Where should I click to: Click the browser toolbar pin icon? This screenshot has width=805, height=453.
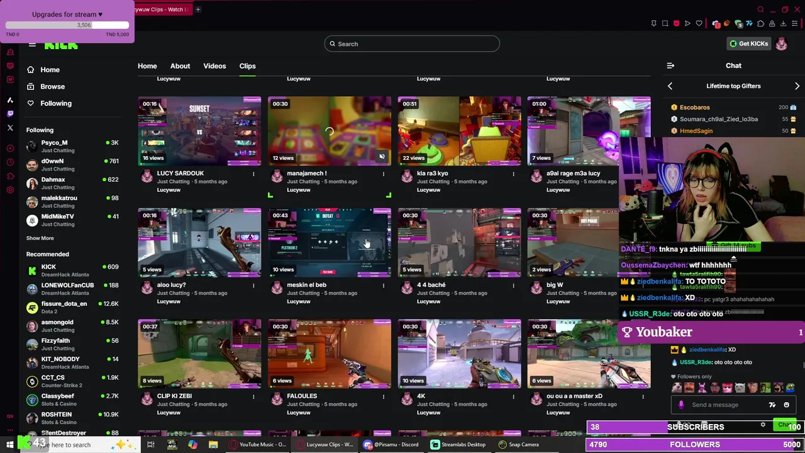[653, 24]
